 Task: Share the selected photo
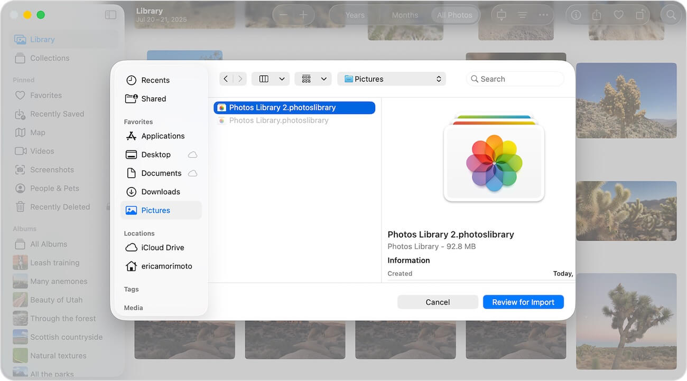click(x=597, y=15)
